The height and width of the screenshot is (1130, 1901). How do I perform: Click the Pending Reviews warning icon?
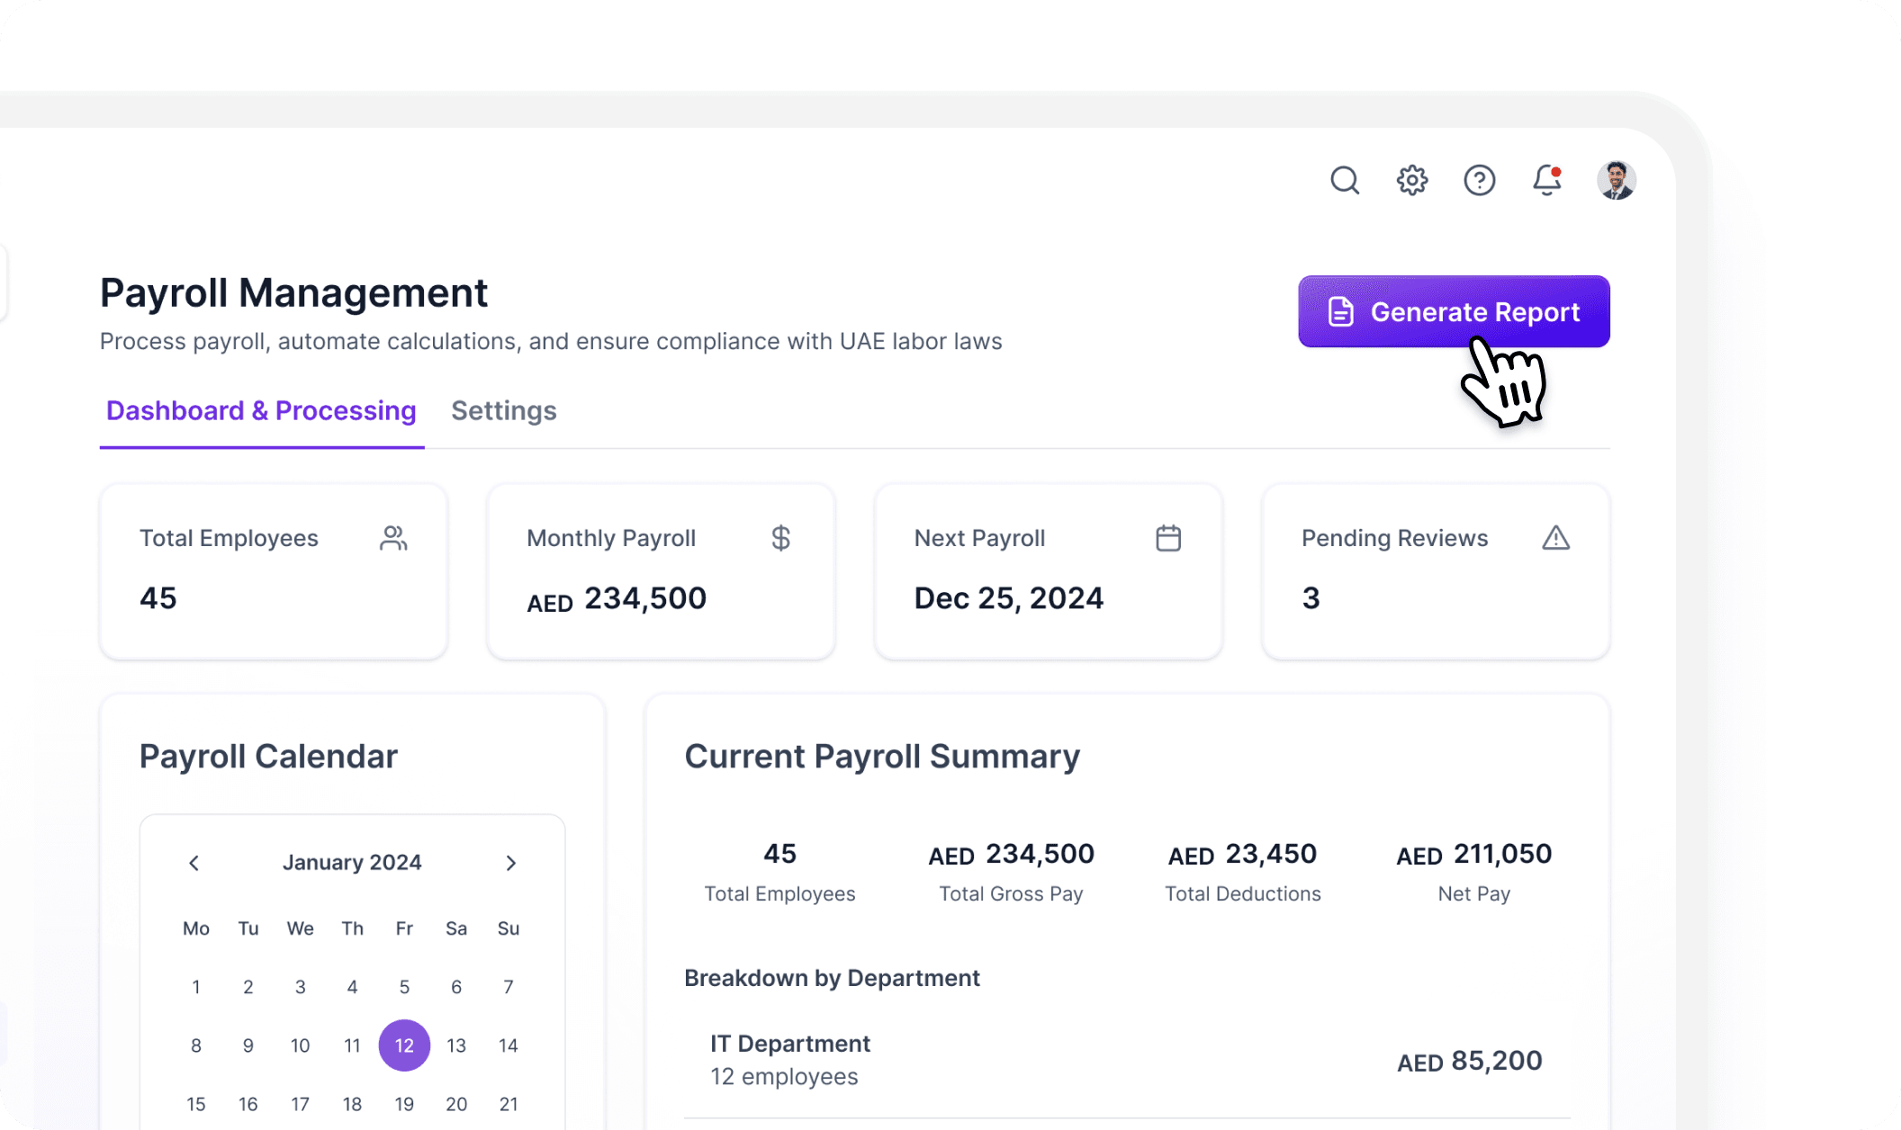point(1555,538)
